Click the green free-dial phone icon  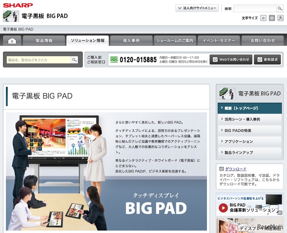pos(114,59)
